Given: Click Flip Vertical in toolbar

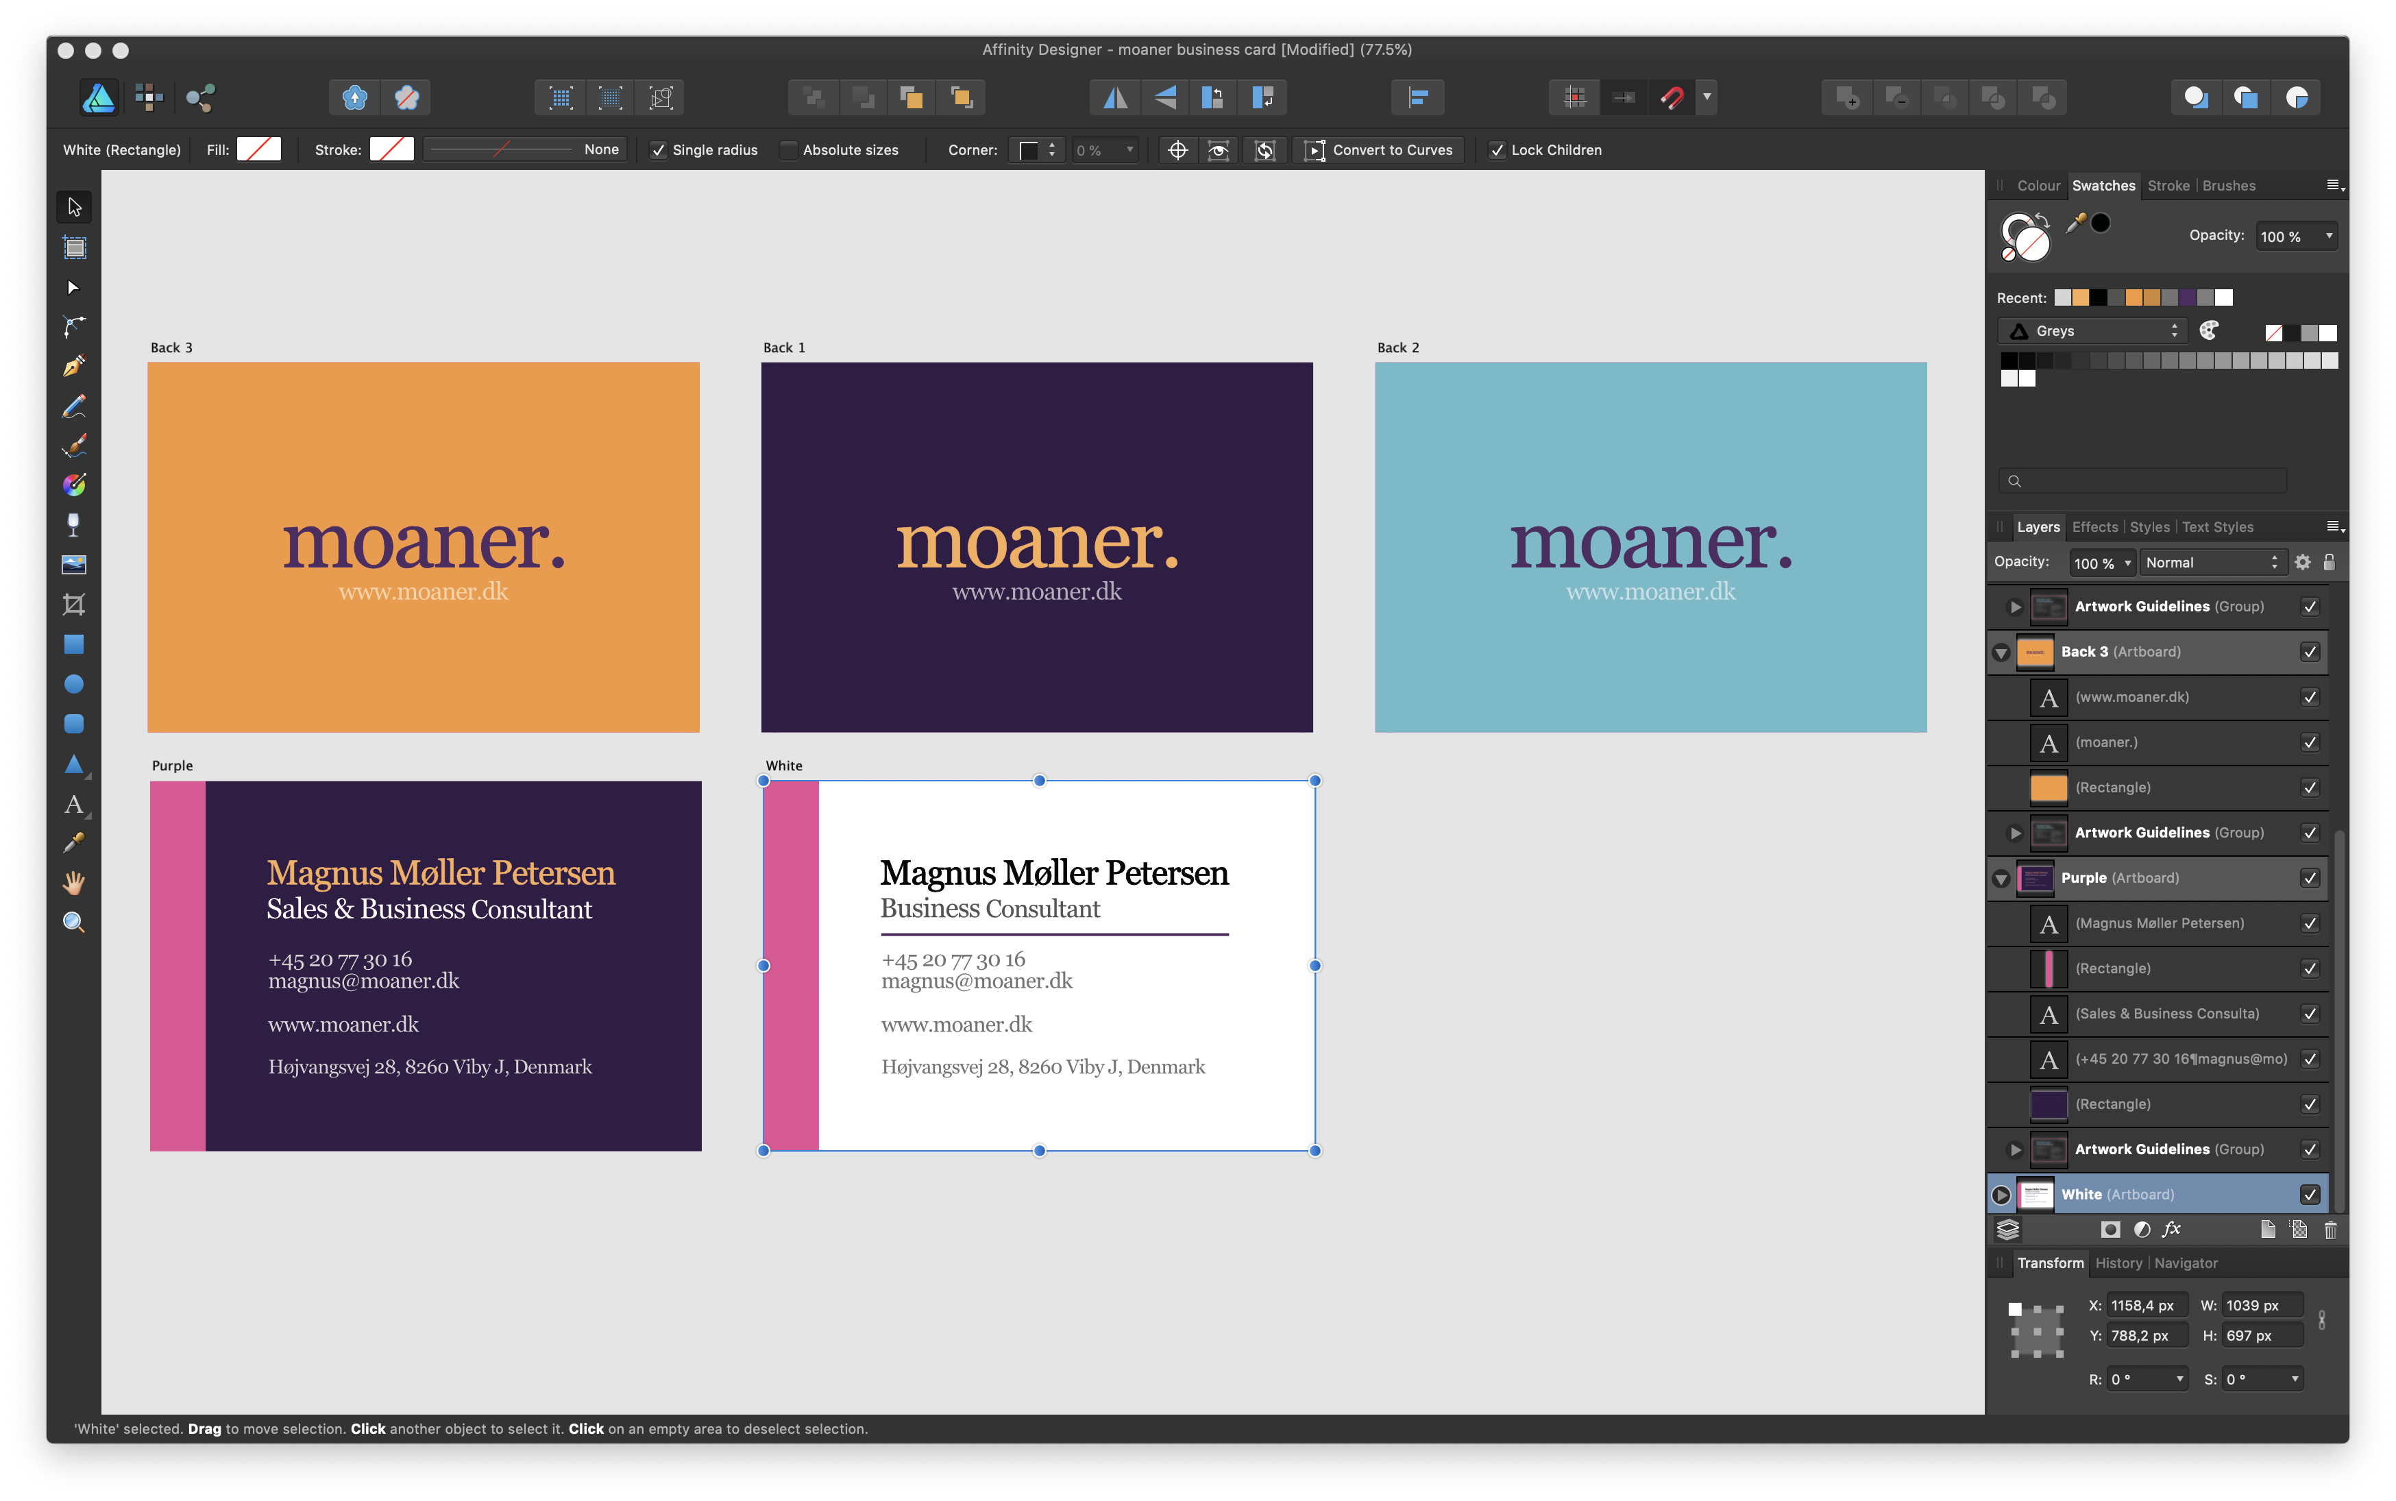Looking at the screenshot, I should click(x=1164, y=97).
